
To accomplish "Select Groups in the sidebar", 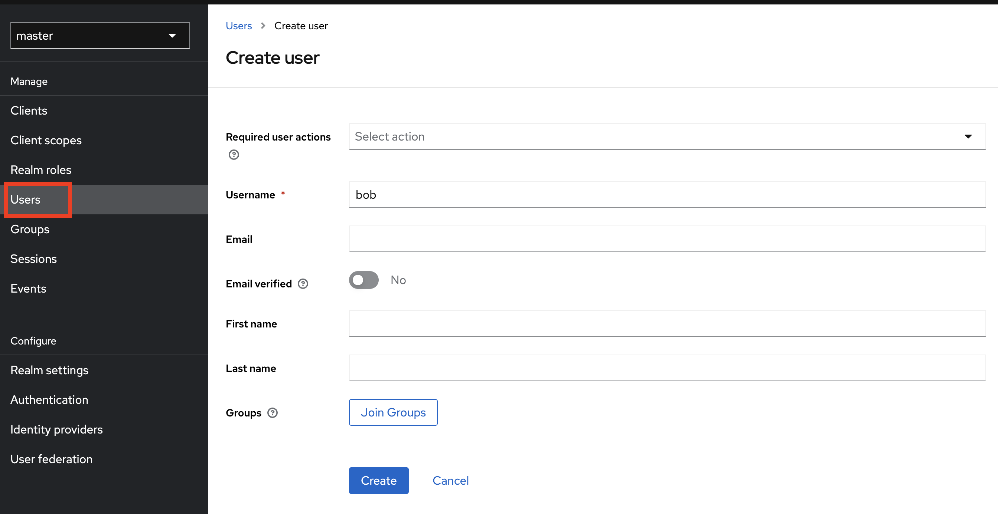I will pyautogui.click(x=30, y=229).
